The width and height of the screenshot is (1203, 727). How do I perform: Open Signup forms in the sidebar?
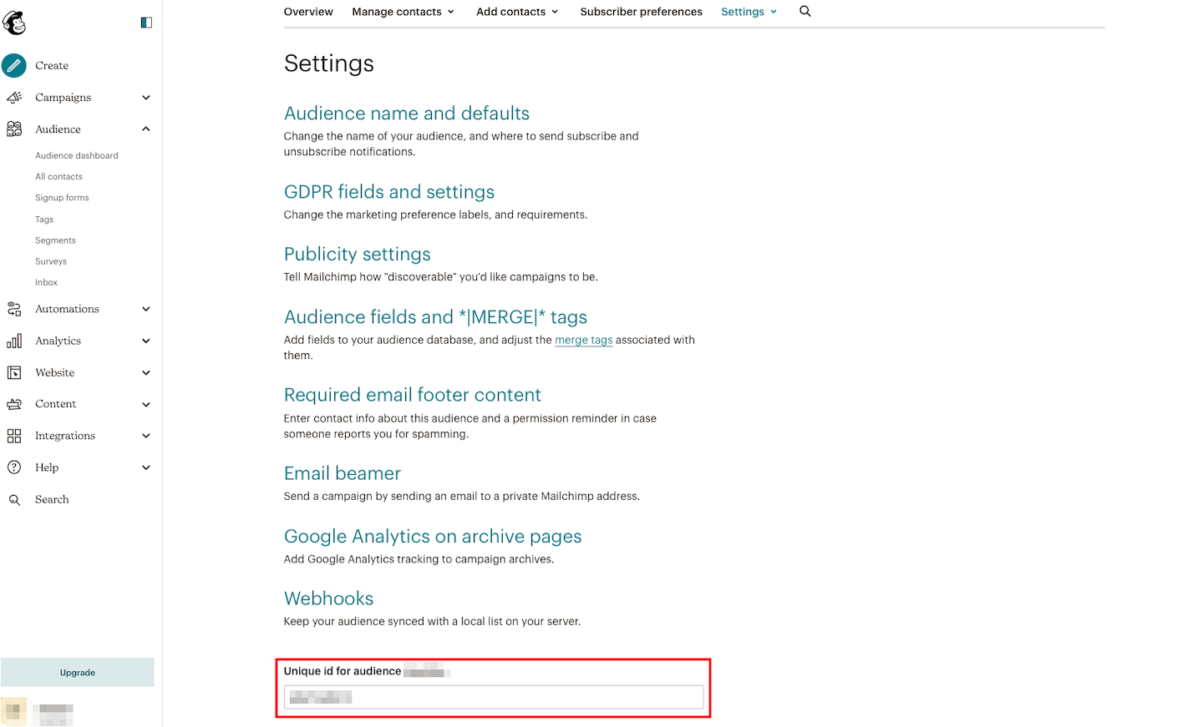[62, 198]
